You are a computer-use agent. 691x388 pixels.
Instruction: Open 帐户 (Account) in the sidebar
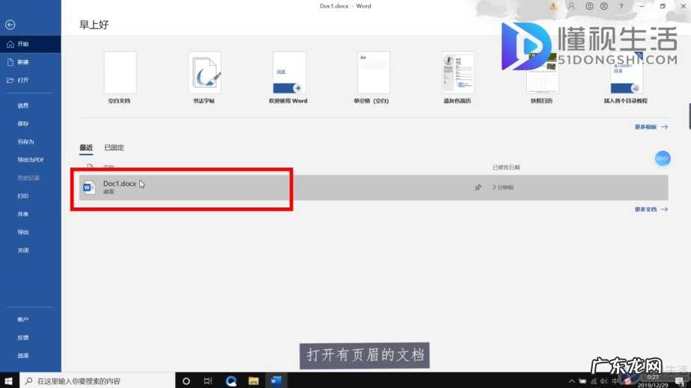tap(23, 319)
